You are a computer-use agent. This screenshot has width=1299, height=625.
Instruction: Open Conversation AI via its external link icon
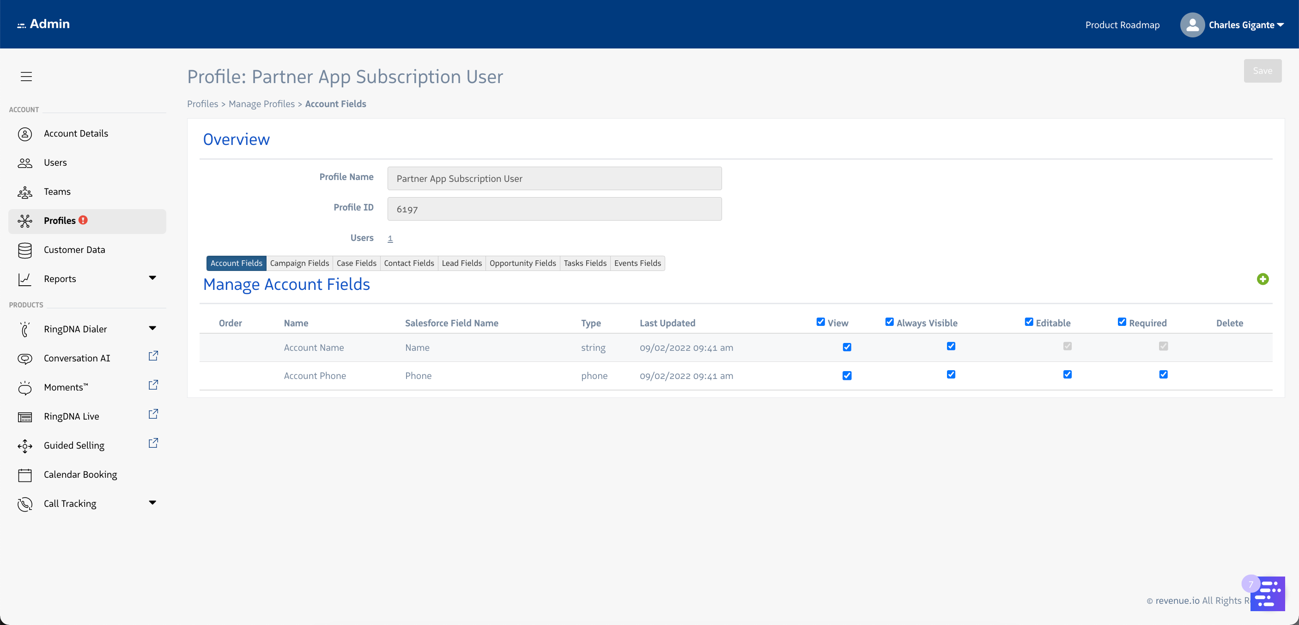point(153,355)
